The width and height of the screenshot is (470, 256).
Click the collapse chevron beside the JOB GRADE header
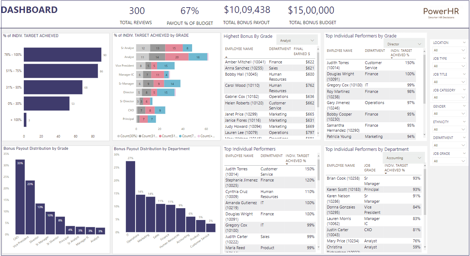464,153
